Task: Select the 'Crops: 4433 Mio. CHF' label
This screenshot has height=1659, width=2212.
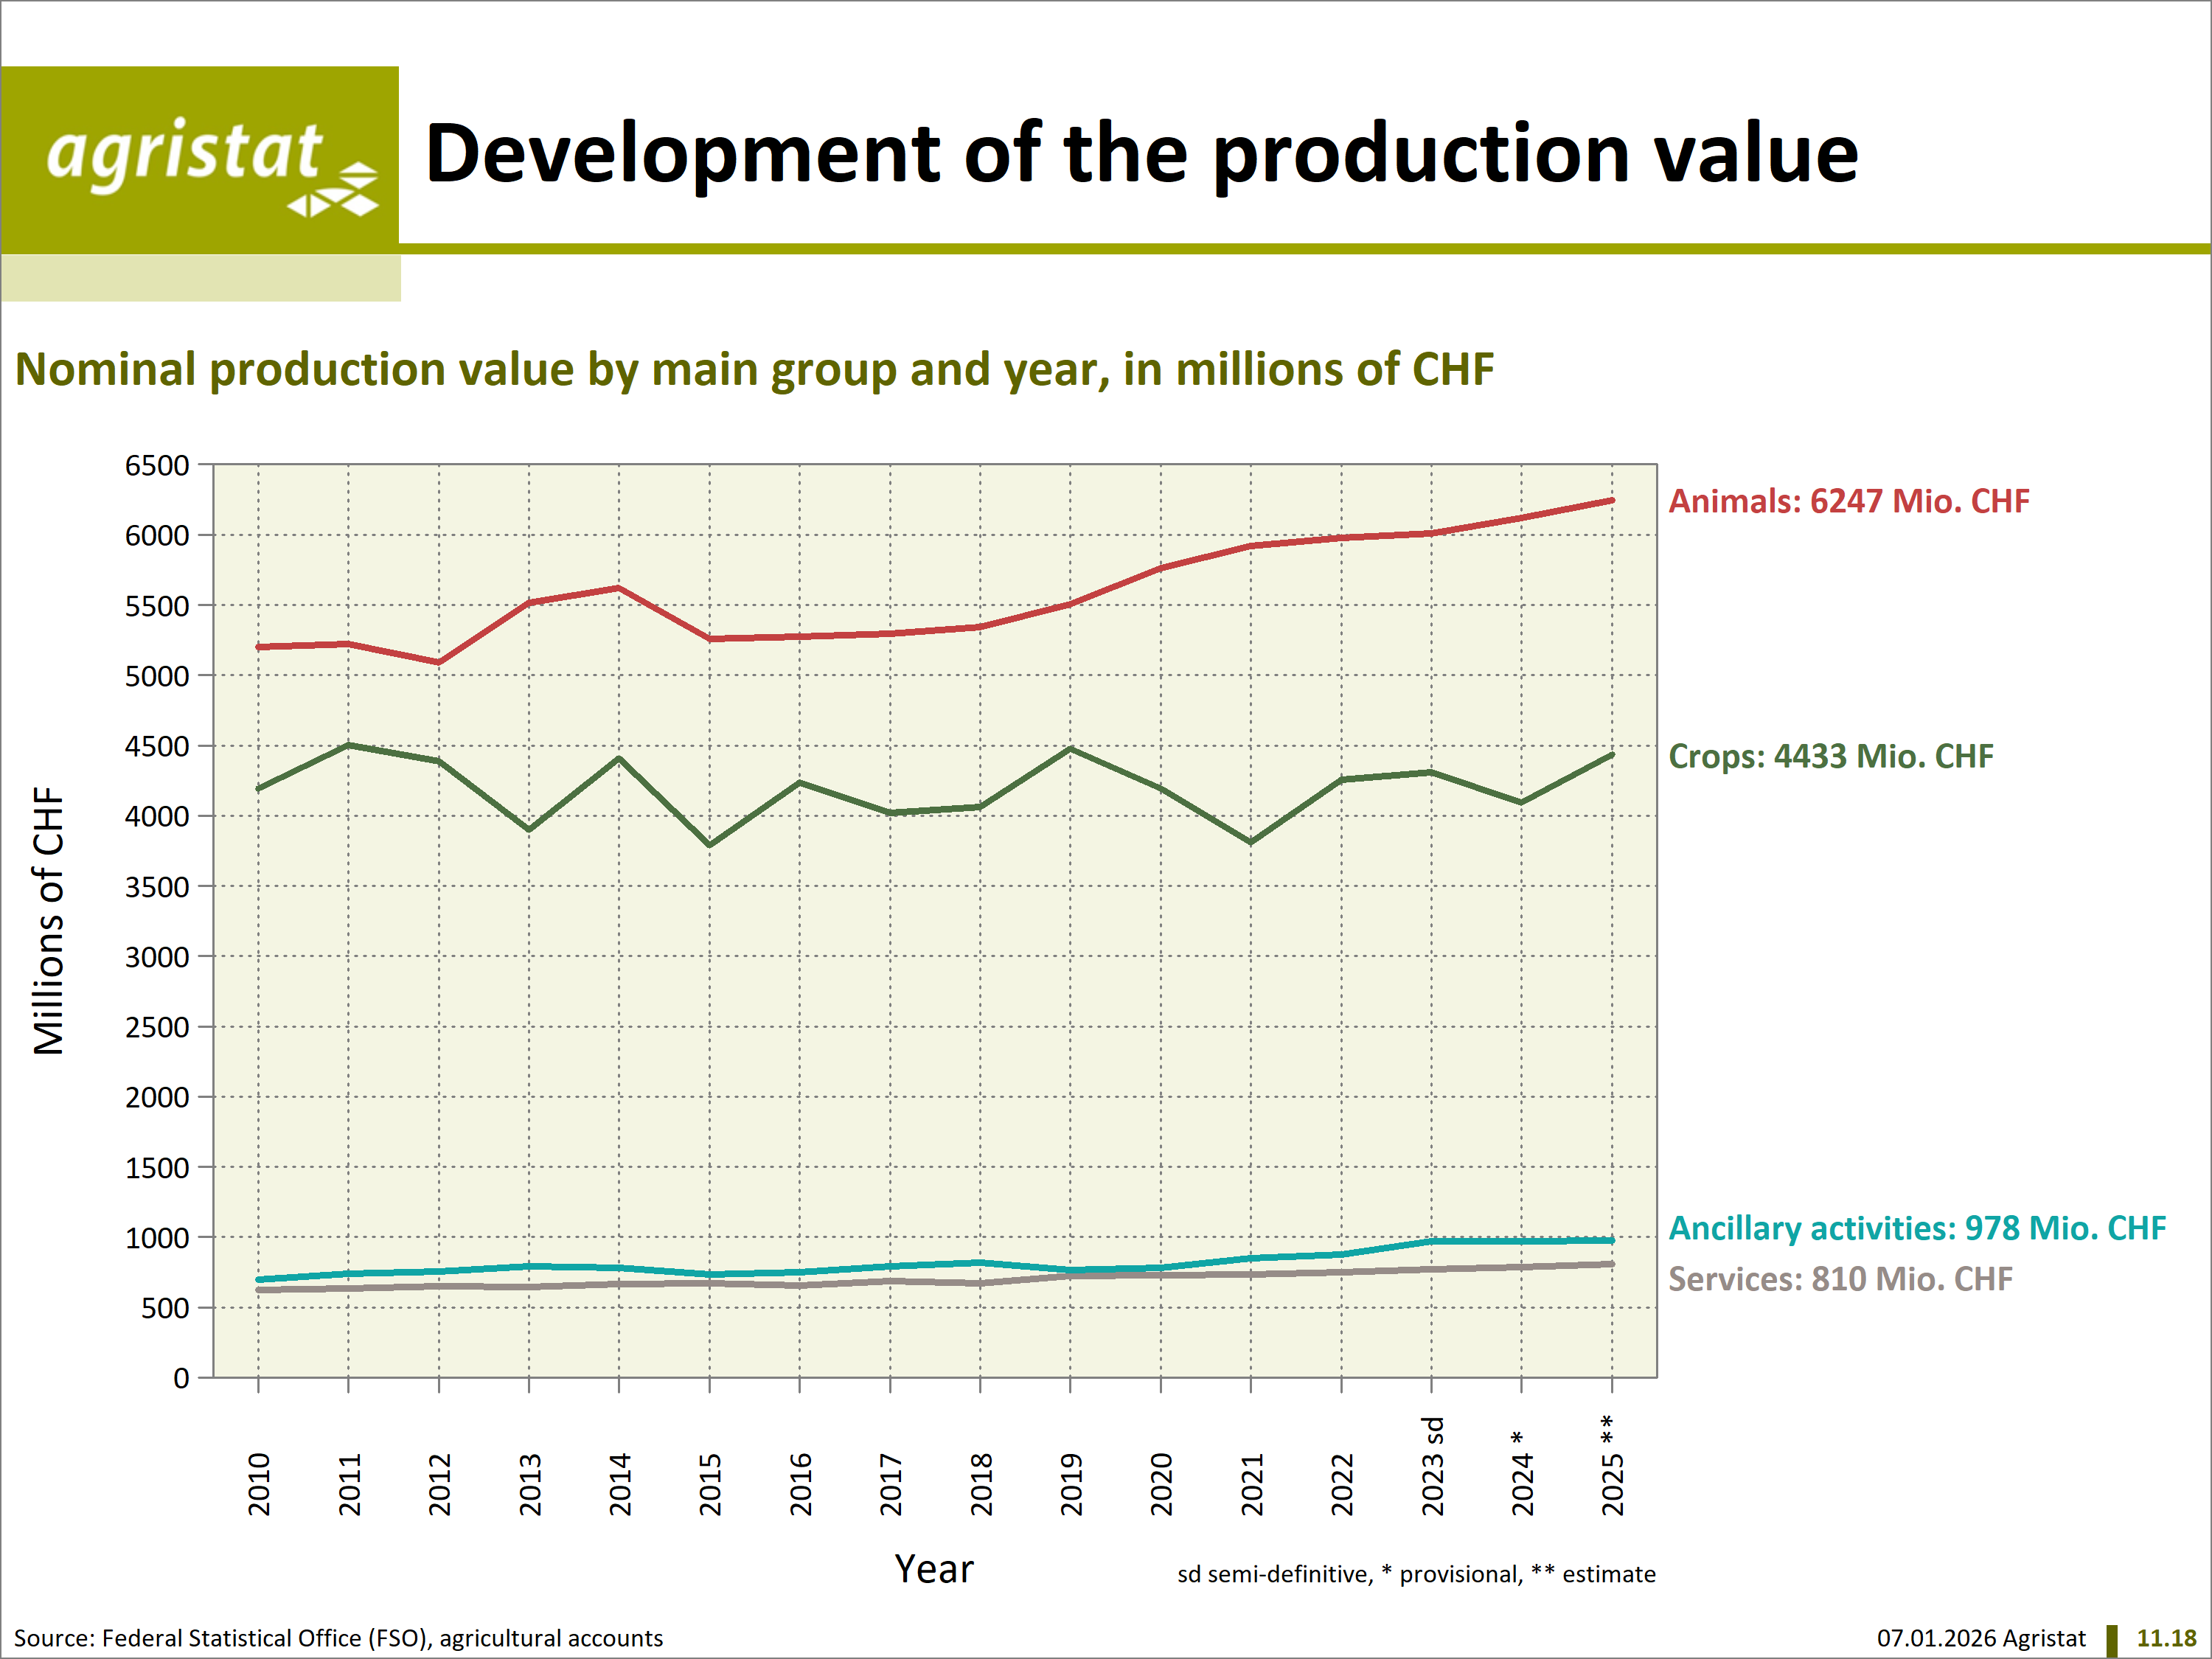Action: 1830,756
